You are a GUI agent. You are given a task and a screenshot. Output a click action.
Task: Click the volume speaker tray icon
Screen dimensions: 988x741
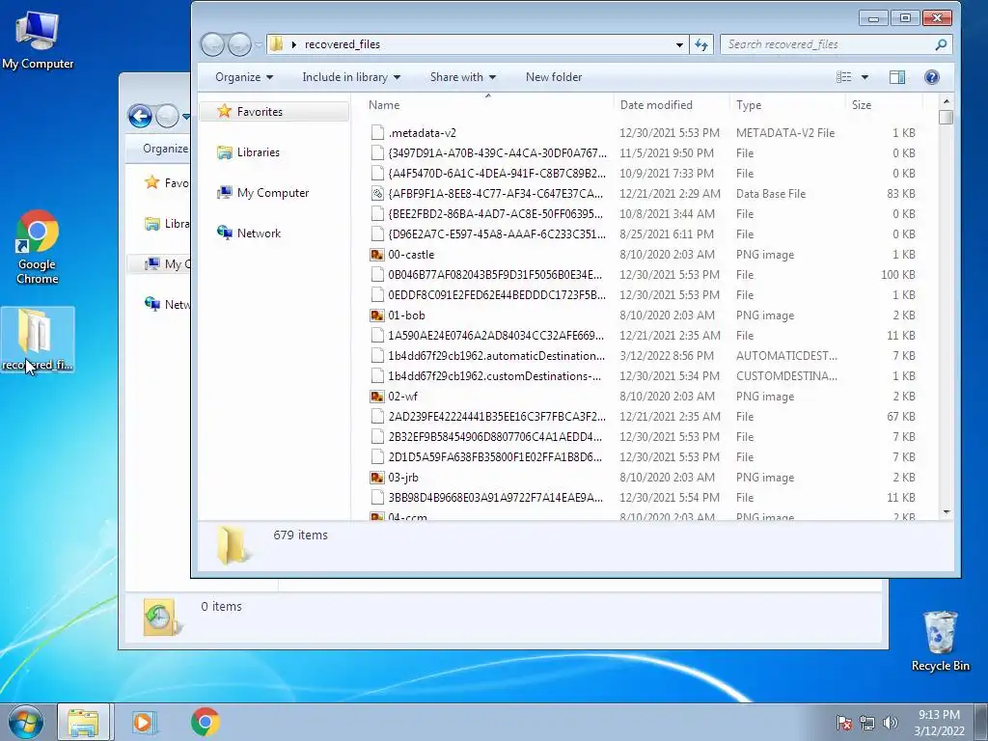[891, 723]
